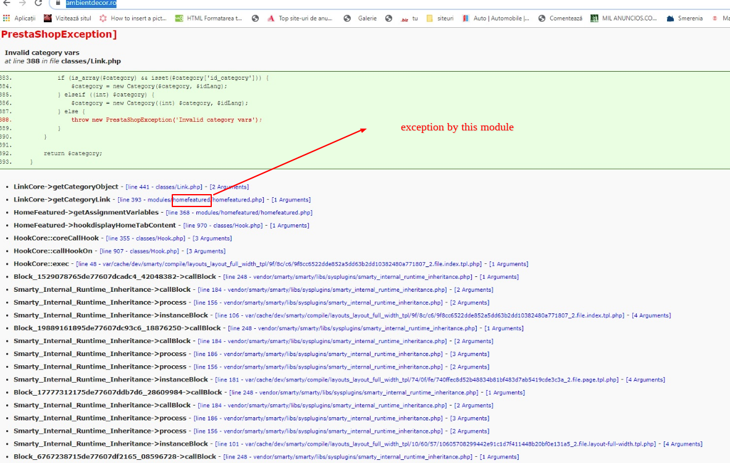Reload the page with the refresh icon
The width and height of the screenshot is (730, 463).
[38, 3]
